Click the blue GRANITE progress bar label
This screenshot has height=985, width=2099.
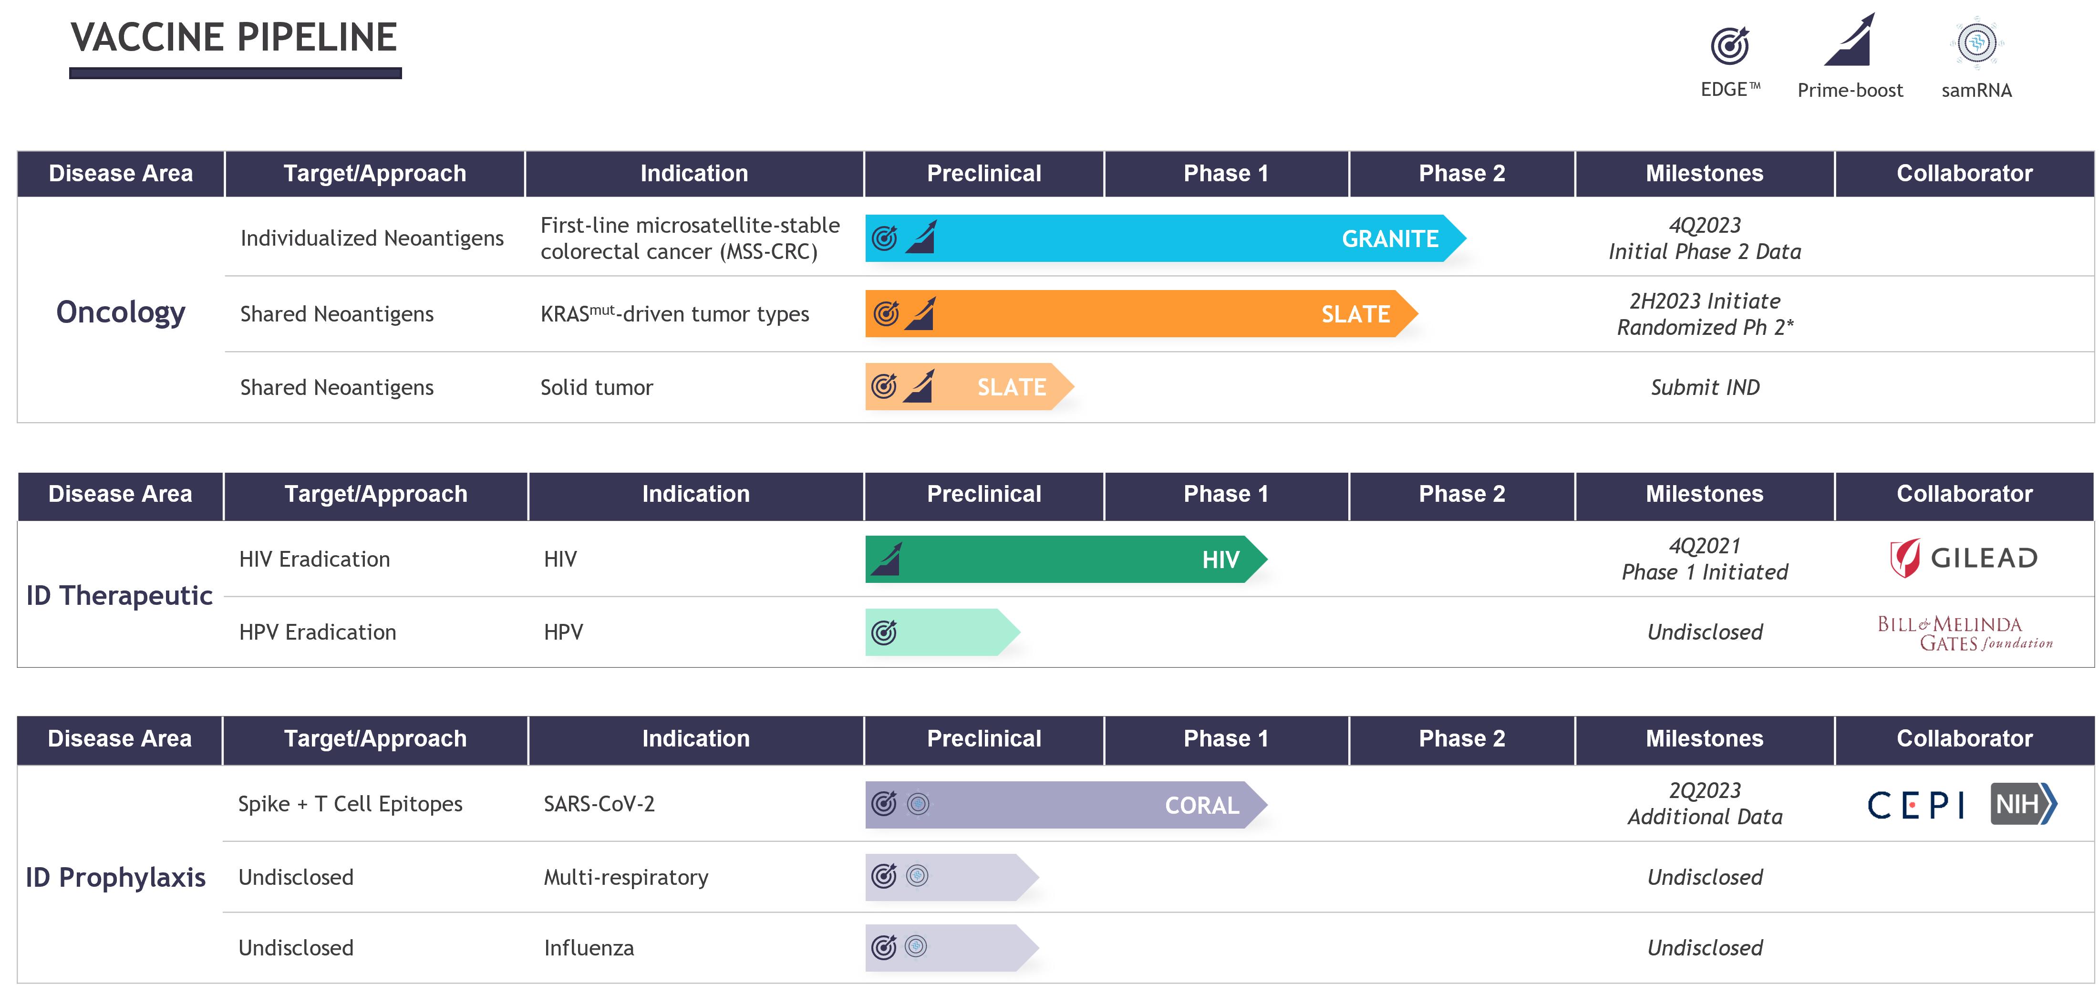pos(1390,238)
